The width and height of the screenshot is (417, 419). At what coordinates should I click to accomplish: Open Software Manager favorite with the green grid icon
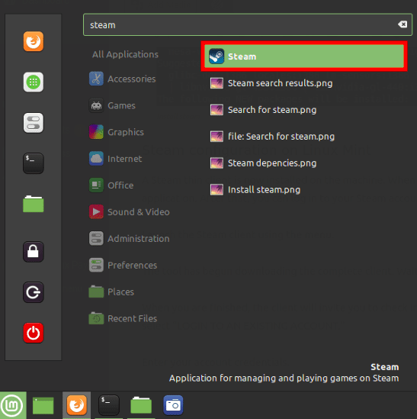(x=34, y=82)
